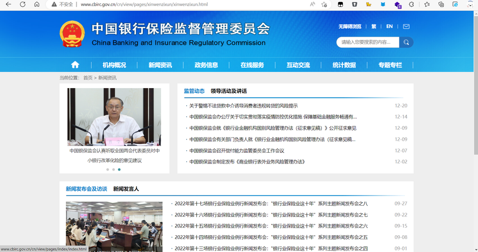Open 第十四场 press conference link 之五
478x252 pixels.
271,237
